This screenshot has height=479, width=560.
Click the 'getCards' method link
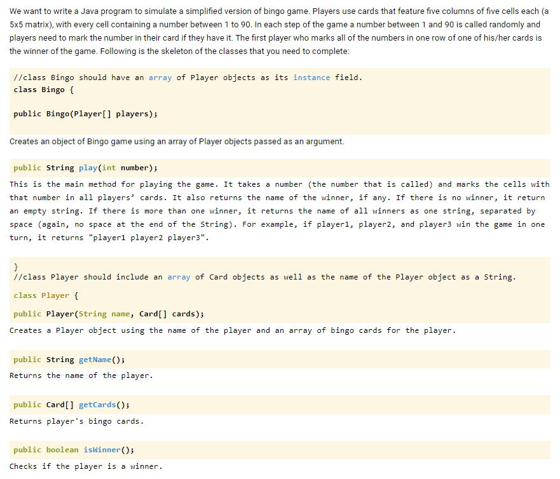[x=97, y=404]
